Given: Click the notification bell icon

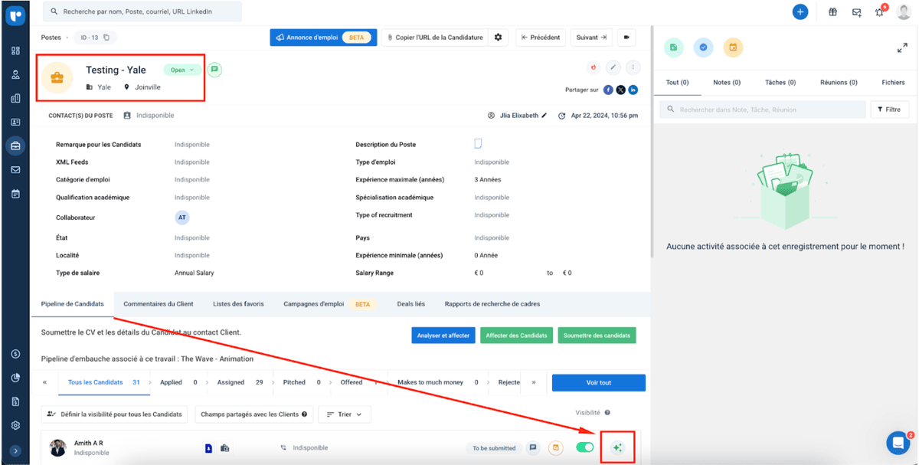Looking at the screenshot, I should point(879,12).
